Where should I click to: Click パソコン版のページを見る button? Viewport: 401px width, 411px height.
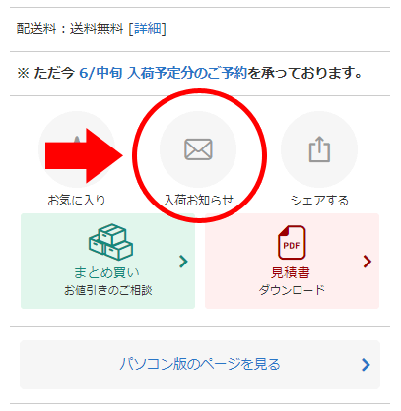click(x=200, y=365)
